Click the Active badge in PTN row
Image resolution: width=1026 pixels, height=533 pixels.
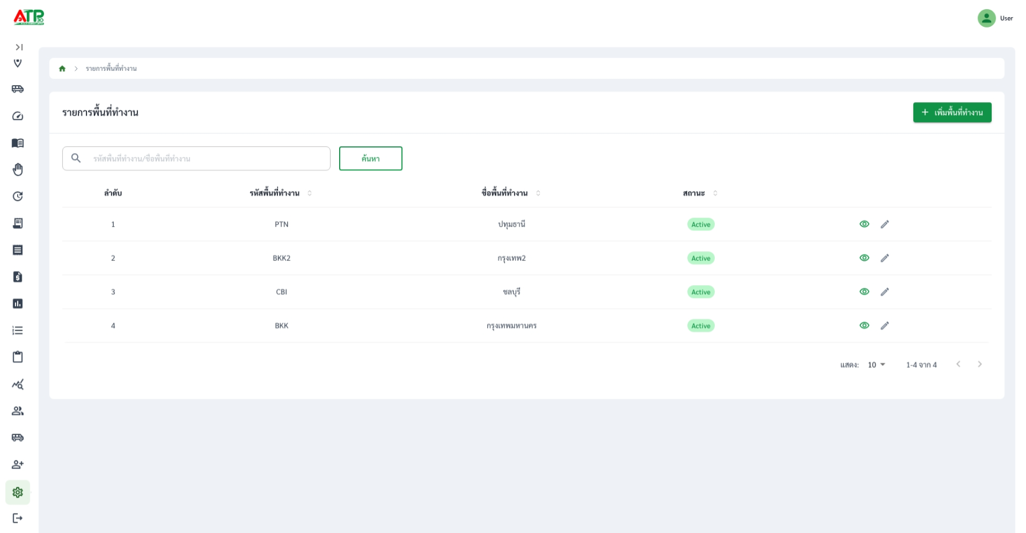pyautogui.click(x=701, y=225)
